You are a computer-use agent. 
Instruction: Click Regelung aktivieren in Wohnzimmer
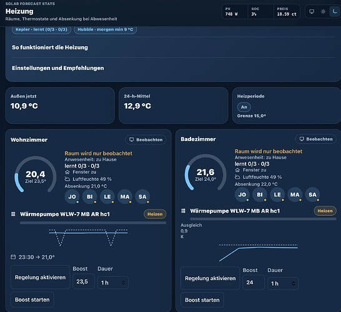point(40,278)
